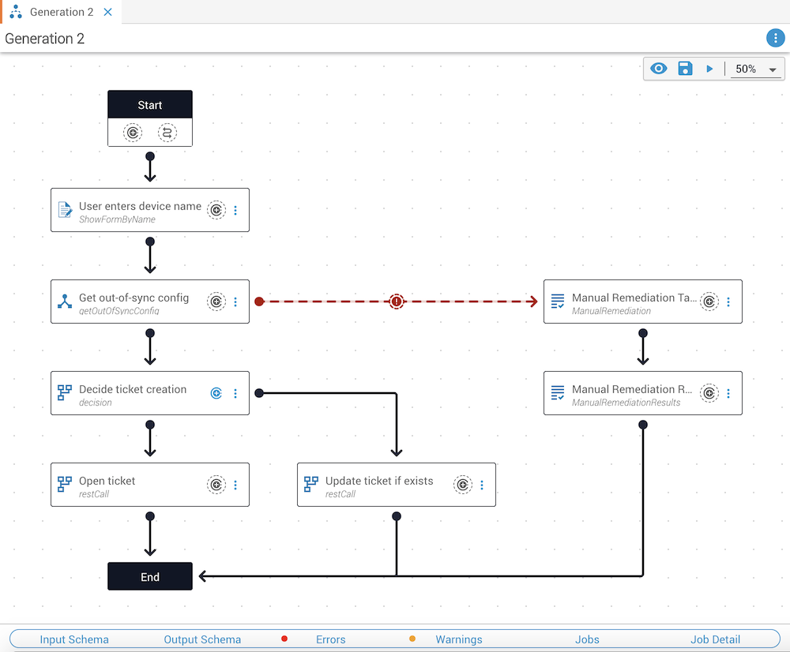Click transition dot right of Decide ticket creation
This screenshot has height=652, width=790.
tap(259, 393)
